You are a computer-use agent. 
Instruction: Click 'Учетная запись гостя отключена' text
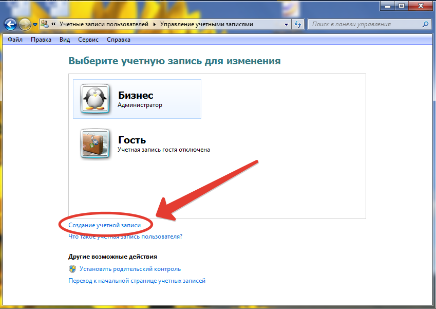[x=164, y=150]
